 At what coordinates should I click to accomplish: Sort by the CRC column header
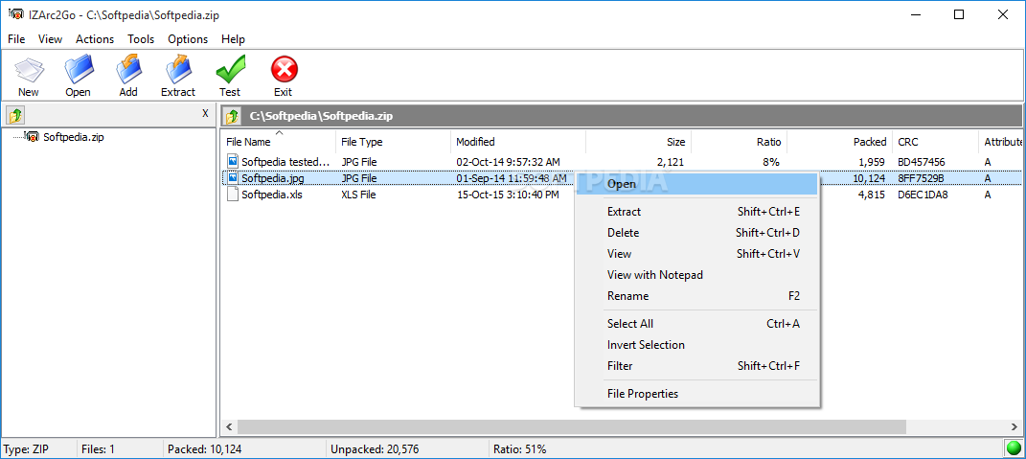click(936, 142)
